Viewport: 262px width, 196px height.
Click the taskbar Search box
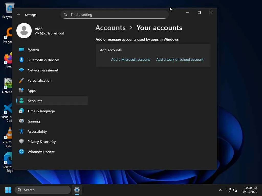[43, 190]
